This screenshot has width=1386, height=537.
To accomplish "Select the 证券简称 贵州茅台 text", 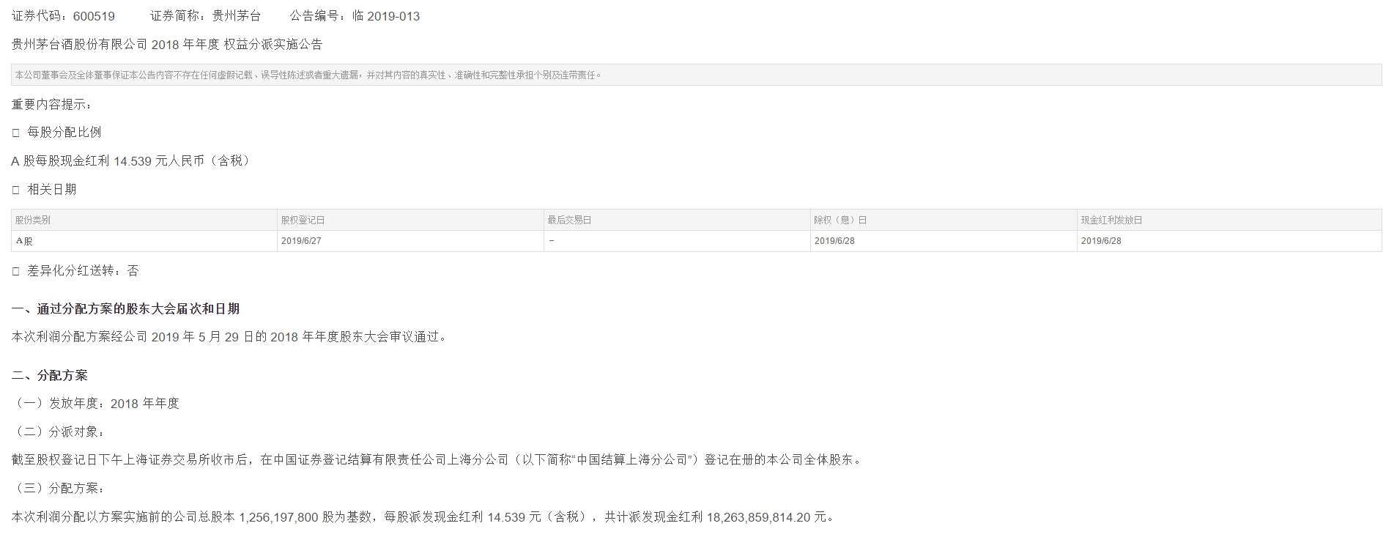I will tap(236, 16).
